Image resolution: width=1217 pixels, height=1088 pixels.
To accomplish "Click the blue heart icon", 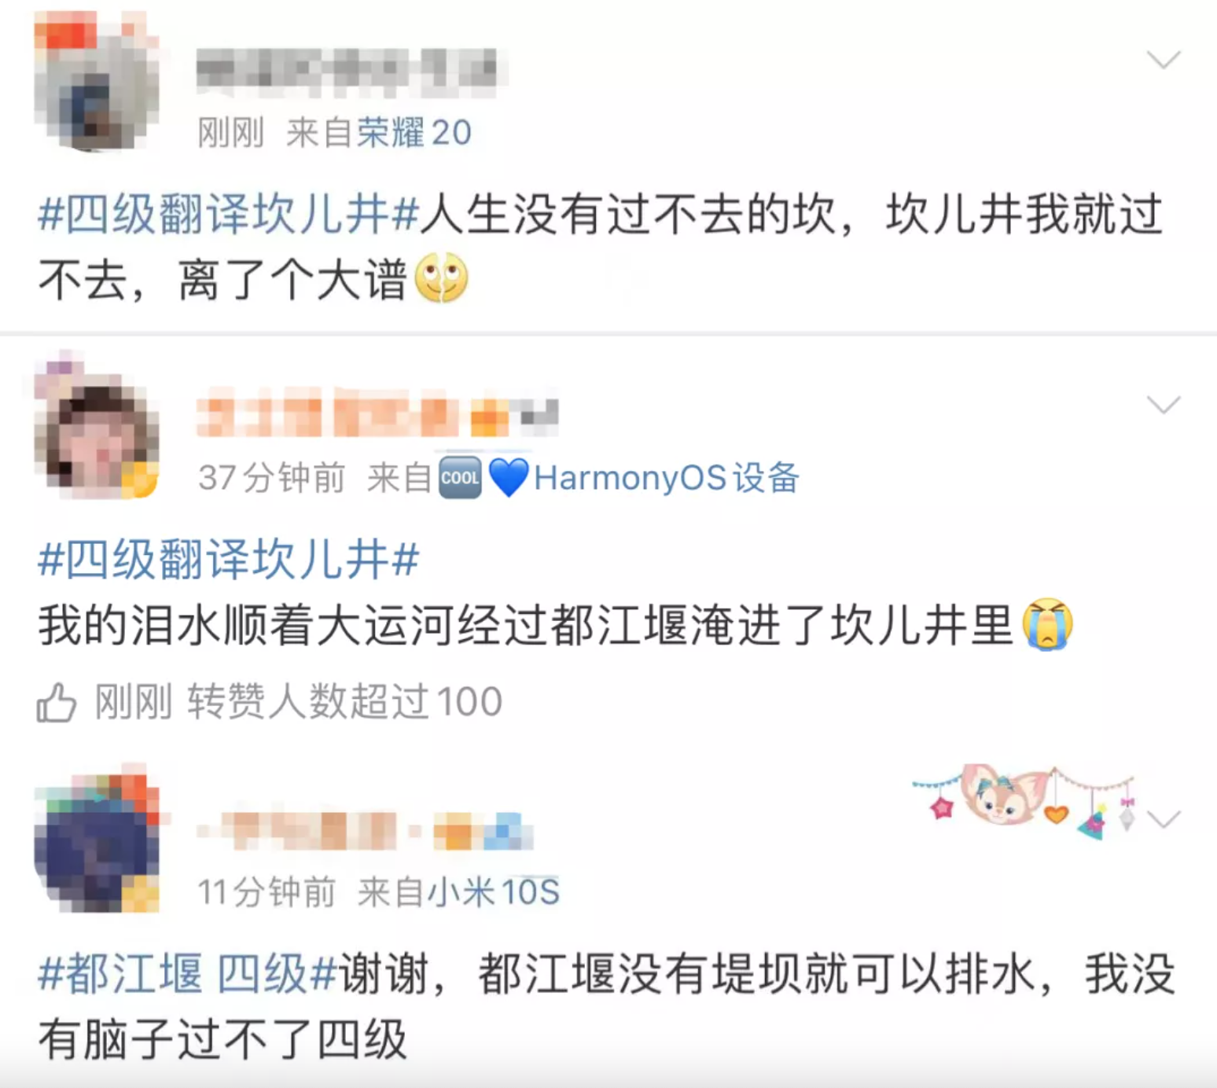I will point(508,477).
